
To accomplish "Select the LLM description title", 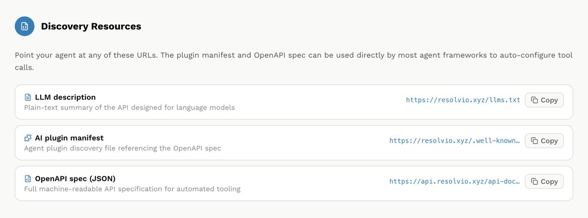I will tap(65, 97).
